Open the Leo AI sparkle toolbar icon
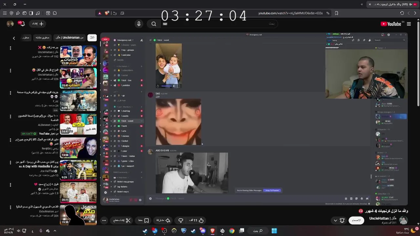Viewport: 420px width, 236px height. [18, 13]
